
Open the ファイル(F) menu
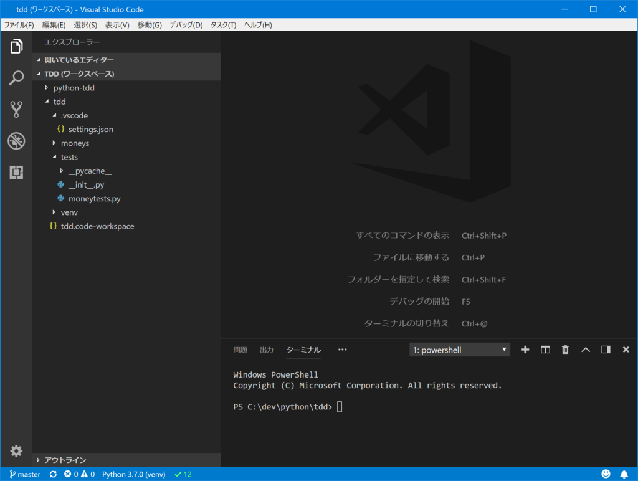(x=19, y=25)
